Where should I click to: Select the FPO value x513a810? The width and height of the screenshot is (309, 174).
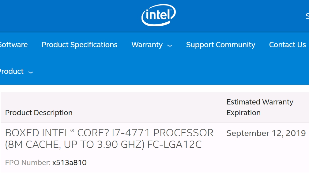click(x=70, y=163)
